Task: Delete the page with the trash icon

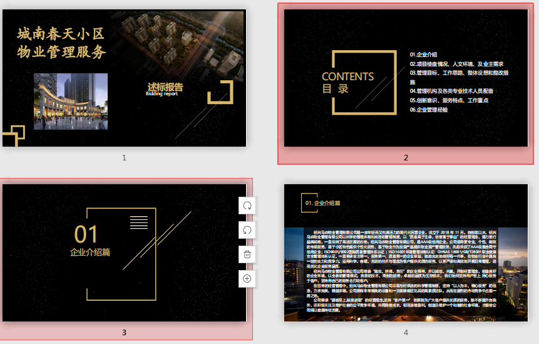Action: 247,254
